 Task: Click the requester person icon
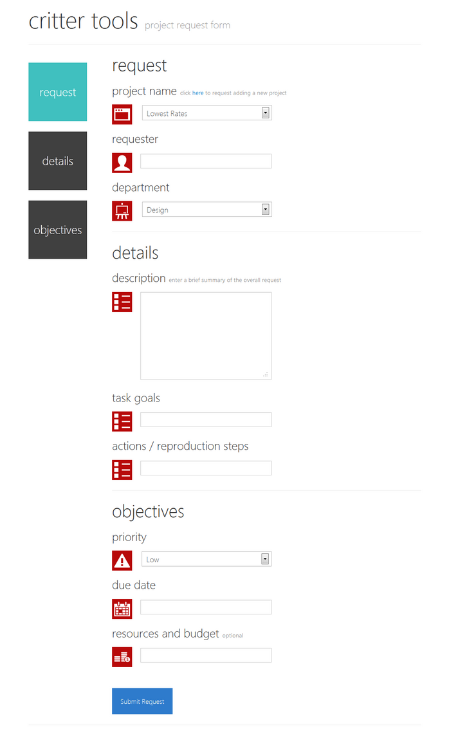tap(122, 163)
